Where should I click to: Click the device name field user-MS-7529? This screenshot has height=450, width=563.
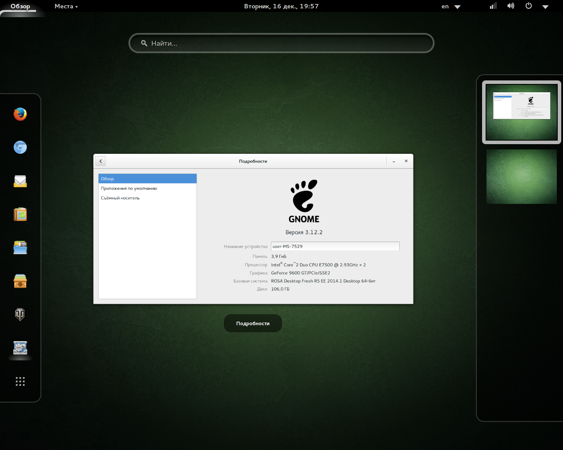click(335, 247)
